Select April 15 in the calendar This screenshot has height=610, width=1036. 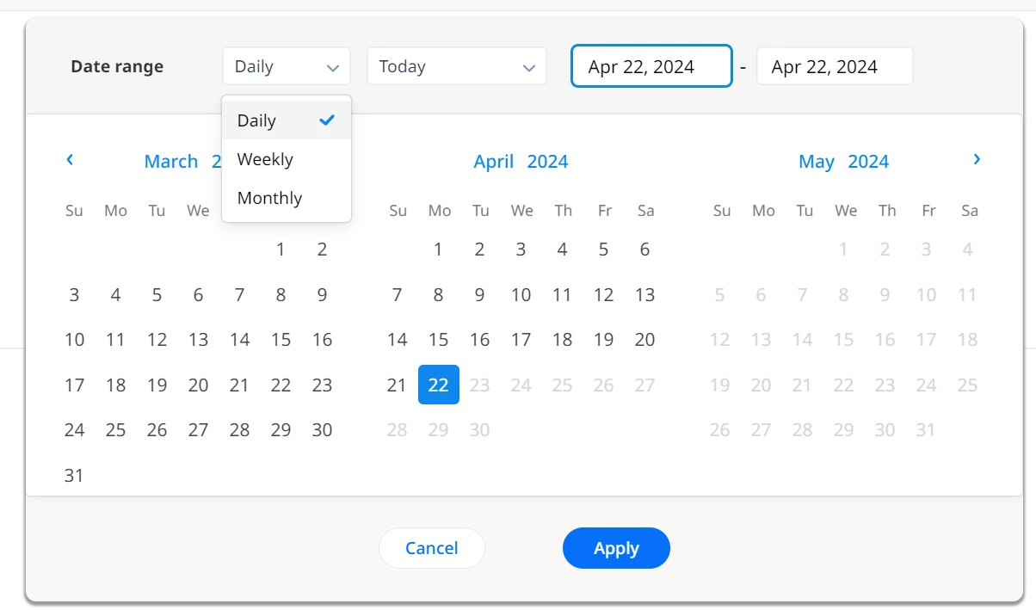coord(439,340)
